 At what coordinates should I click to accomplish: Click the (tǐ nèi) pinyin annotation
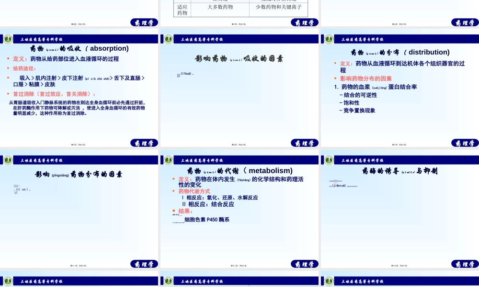click(x=22, y=189)
